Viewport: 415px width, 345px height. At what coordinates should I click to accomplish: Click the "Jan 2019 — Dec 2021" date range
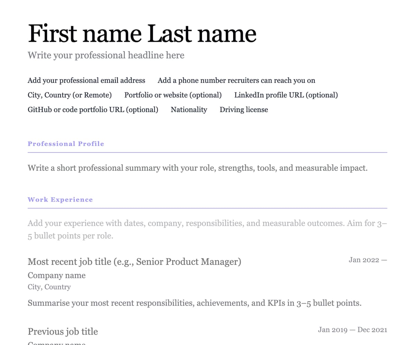tap(352, 330)
